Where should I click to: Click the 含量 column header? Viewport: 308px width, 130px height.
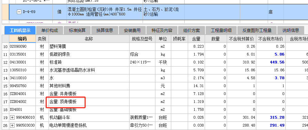coord(196,39)
